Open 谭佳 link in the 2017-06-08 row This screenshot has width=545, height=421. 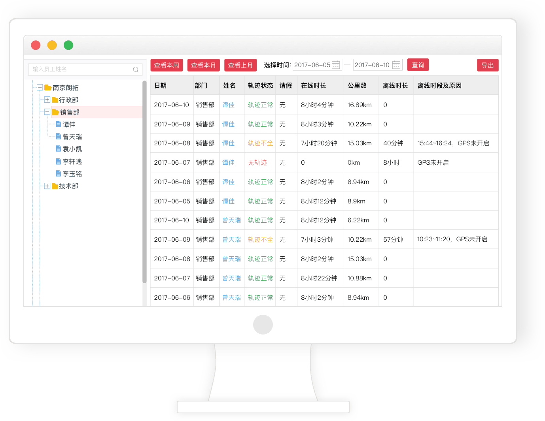pos(228,143)
